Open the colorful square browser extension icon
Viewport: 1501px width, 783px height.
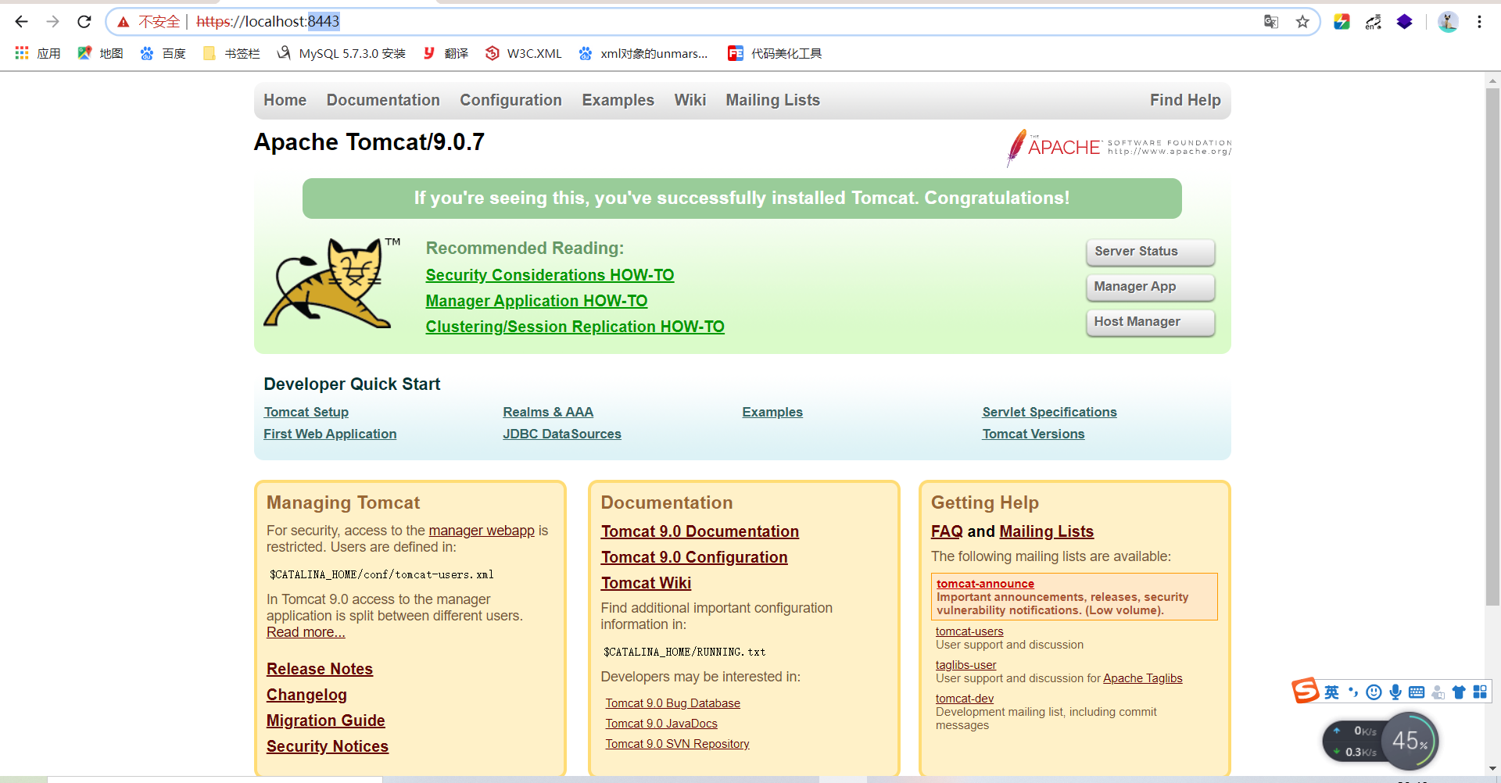1342,22
